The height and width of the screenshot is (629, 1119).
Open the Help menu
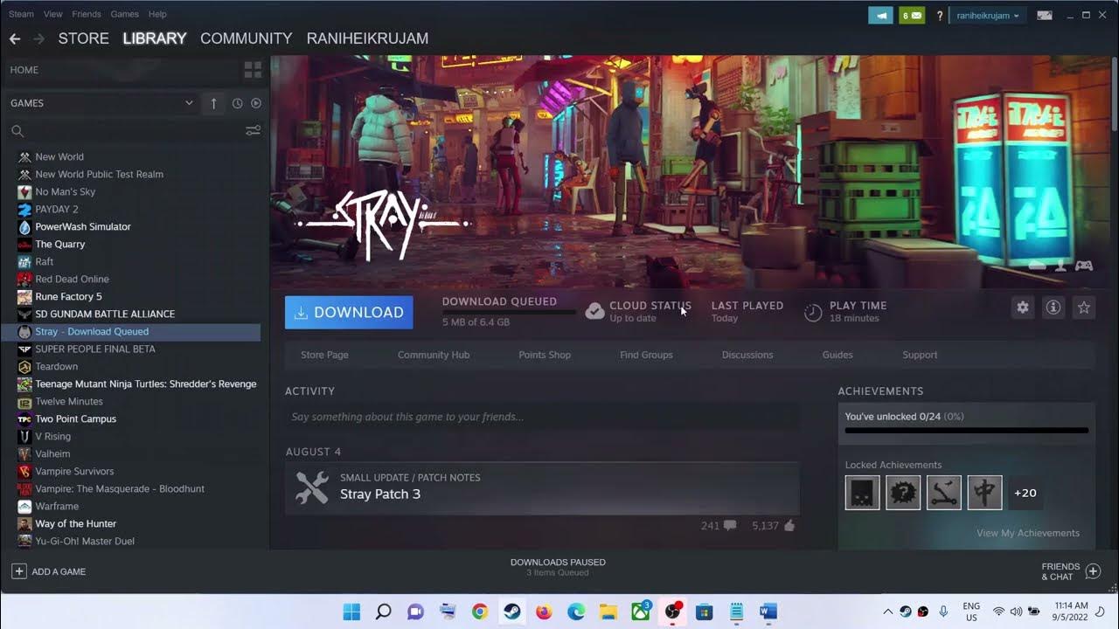157,14
